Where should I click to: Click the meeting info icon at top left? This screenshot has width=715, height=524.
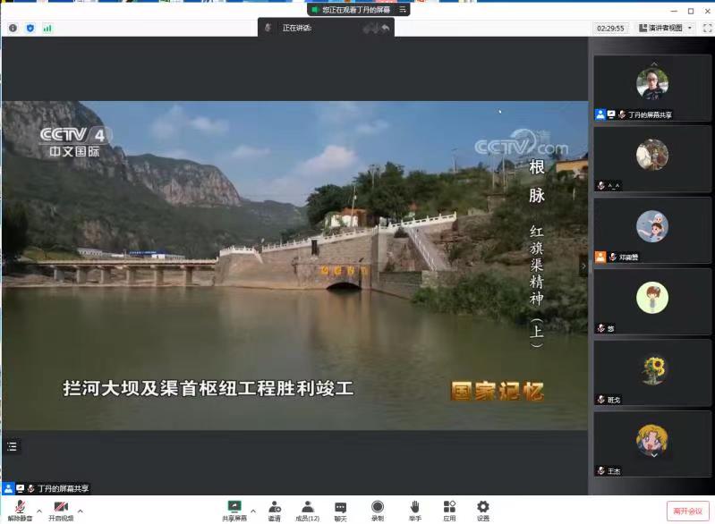[13, 28]
